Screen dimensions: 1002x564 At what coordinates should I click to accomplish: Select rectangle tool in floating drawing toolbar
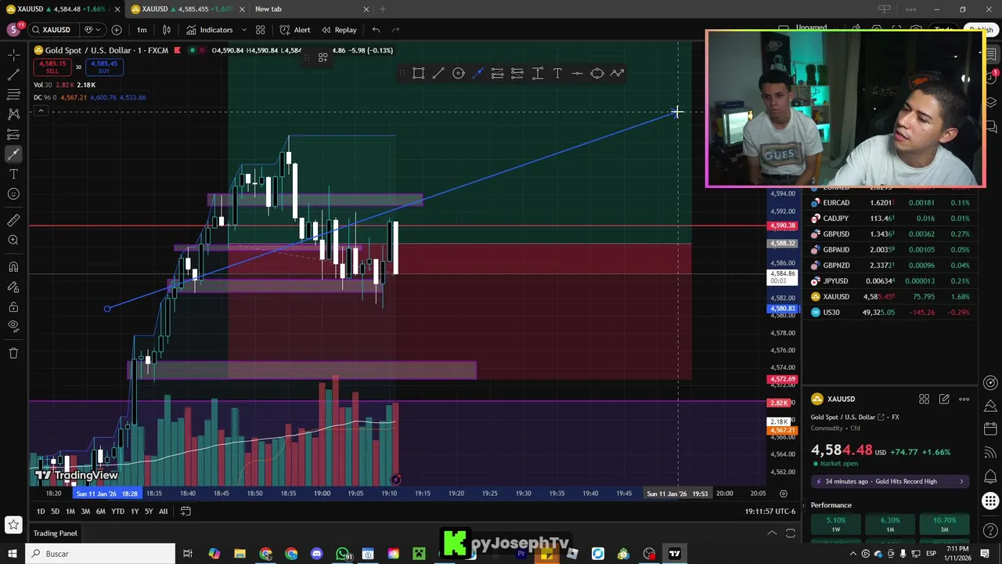419,73
